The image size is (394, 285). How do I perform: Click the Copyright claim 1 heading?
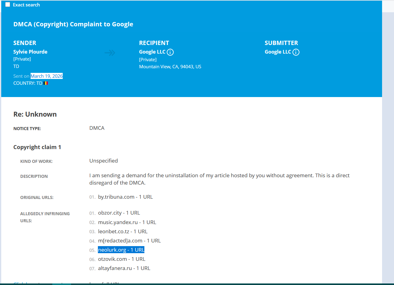click(37, 147)
